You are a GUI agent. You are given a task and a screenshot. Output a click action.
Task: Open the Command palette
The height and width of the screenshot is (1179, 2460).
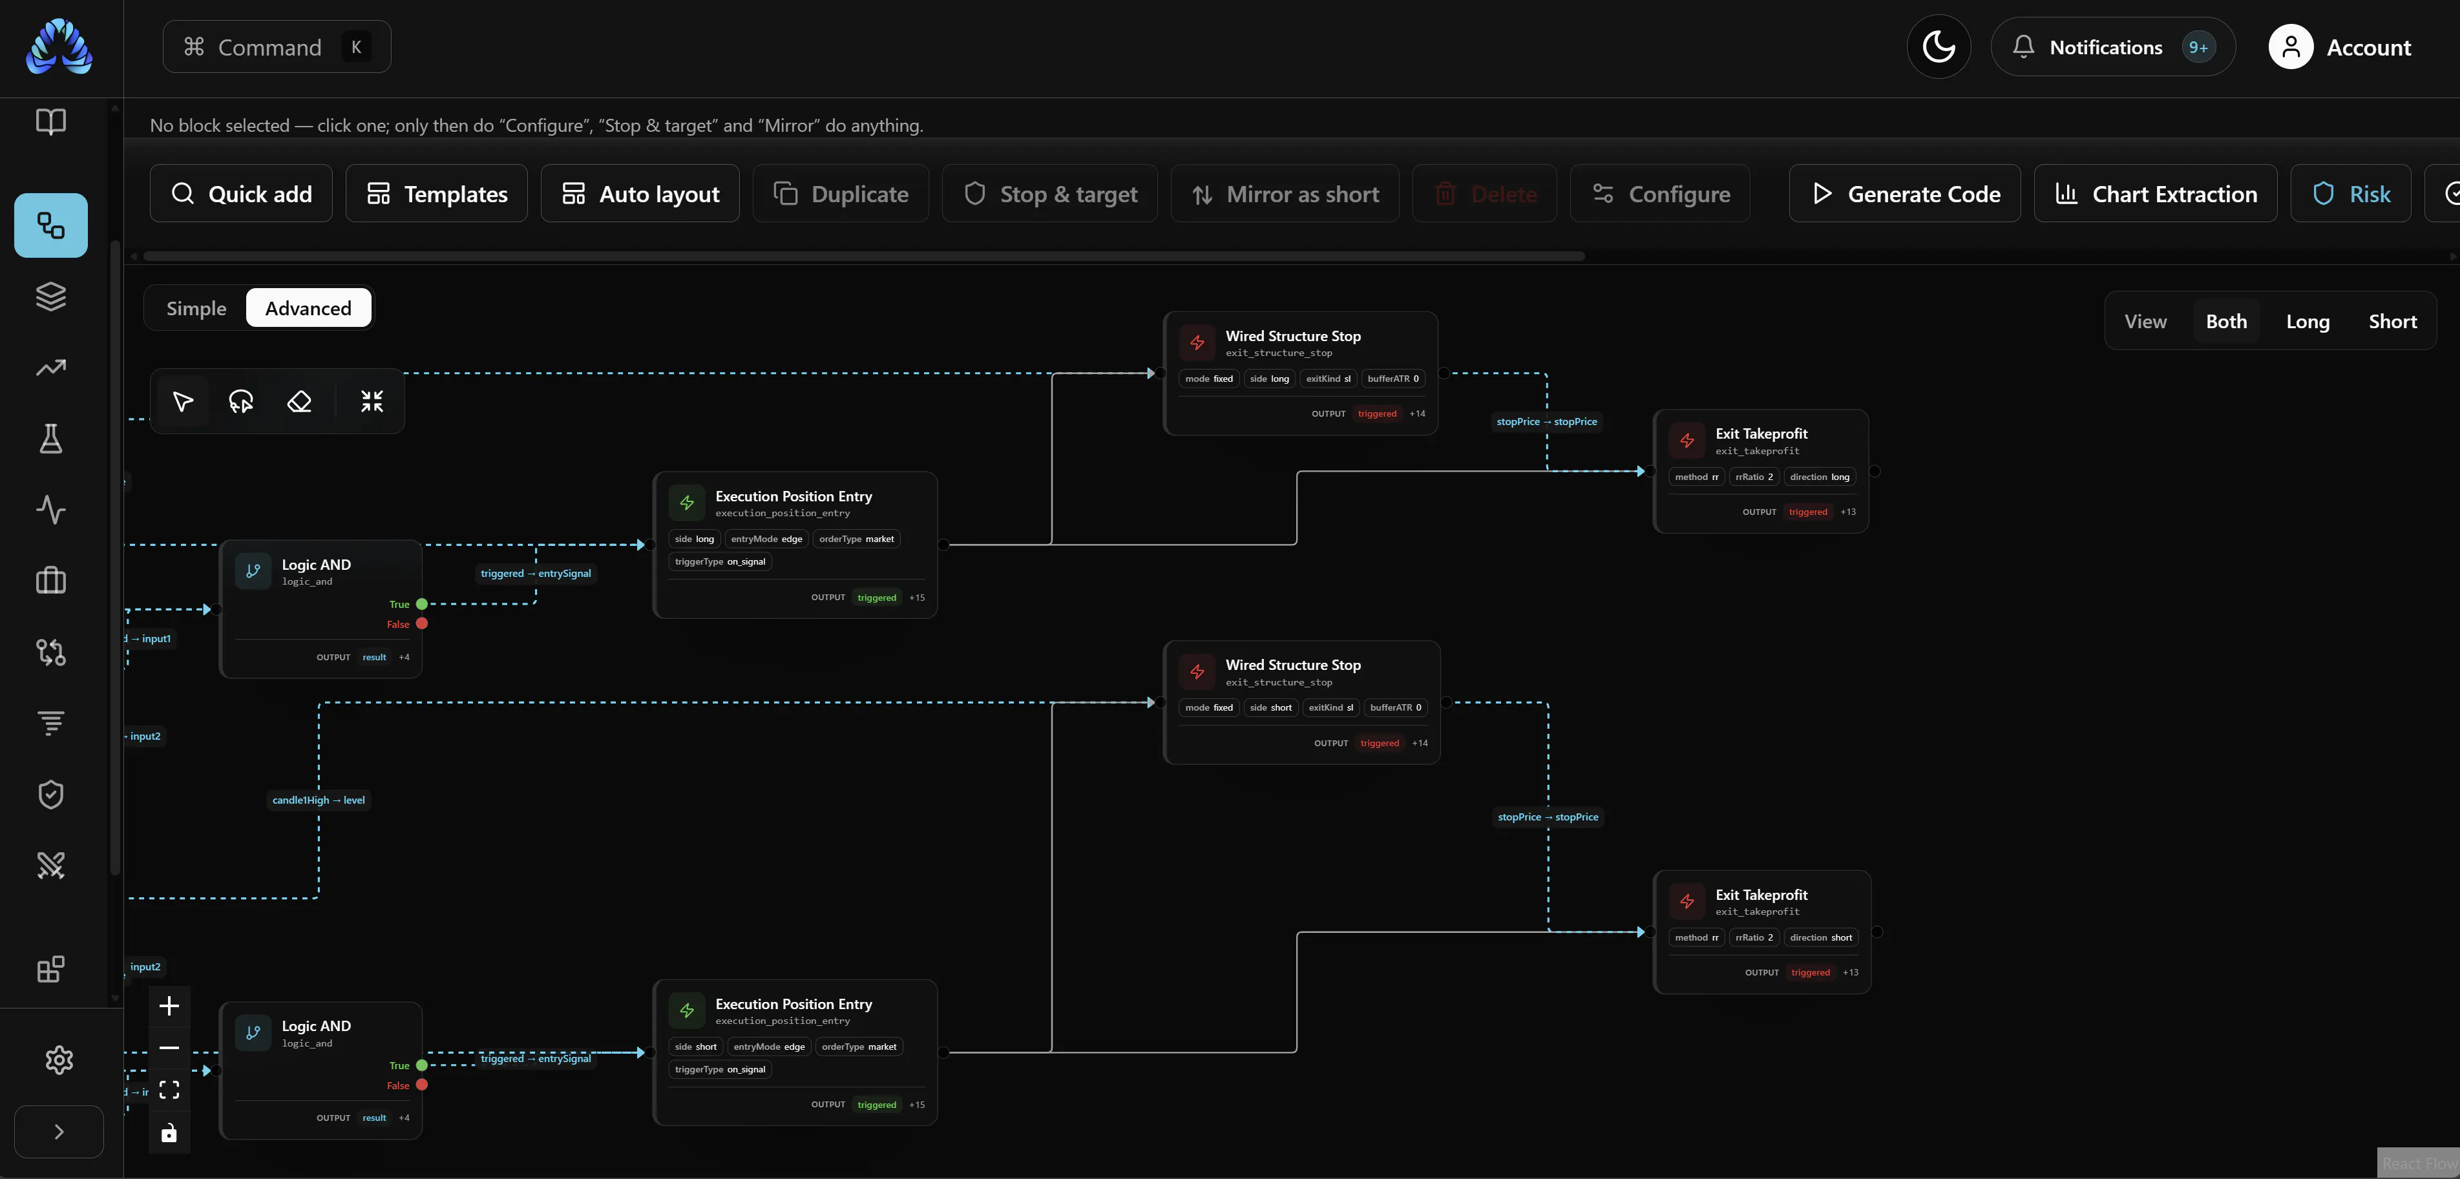click(276, 47)
